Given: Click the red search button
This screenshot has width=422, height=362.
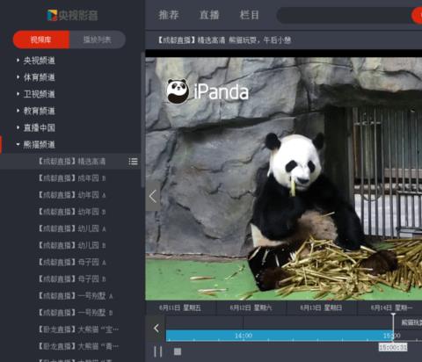Looking at the screenshot, I should [417, 16].
